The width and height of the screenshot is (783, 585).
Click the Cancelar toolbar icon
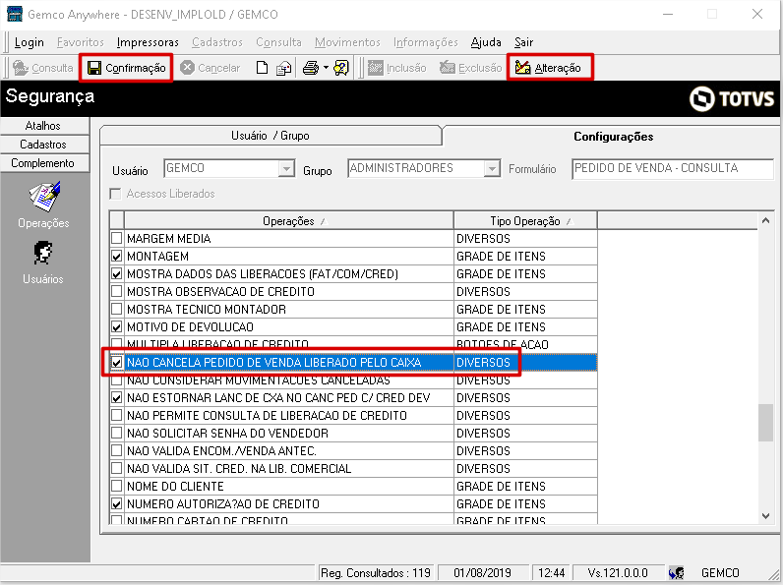point(187,68)
